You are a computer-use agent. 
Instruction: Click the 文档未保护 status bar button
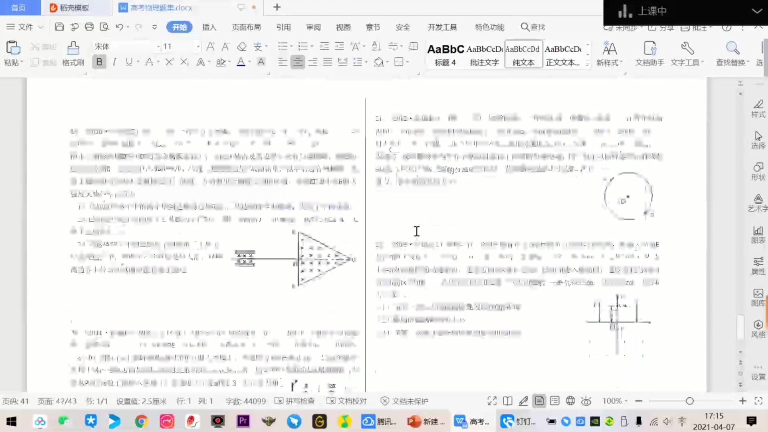click(405, 401)
